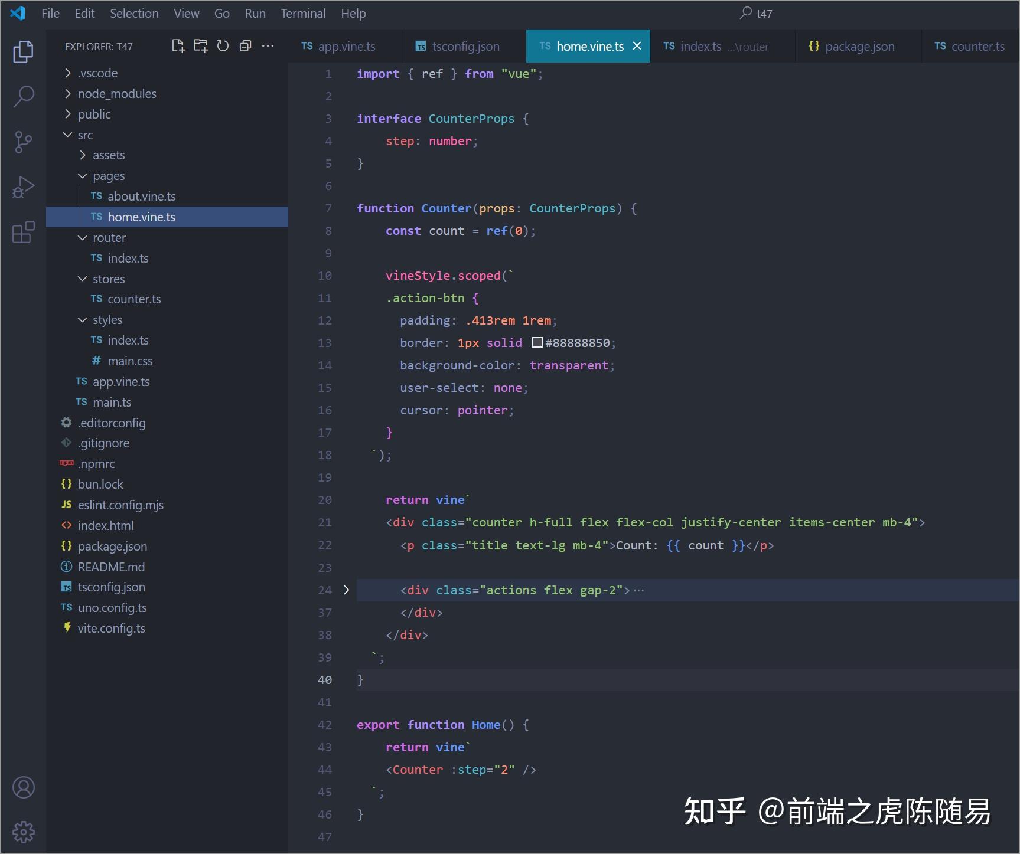The width and height of the screenshot is (1020, 854).
Task: Expand the node_modules folder
Action: (116, 93)
